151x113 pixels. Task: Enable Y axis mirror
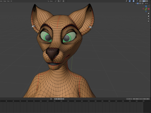pos(139,3)
